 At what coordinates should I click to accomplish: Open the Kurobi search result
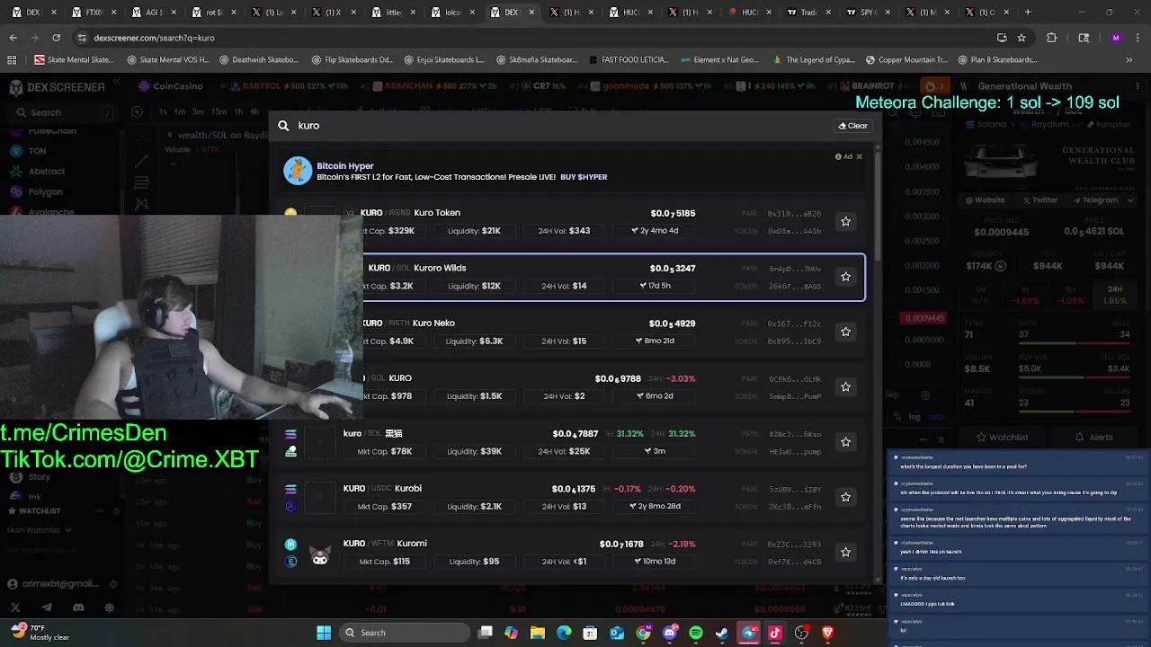coord(571,497)
